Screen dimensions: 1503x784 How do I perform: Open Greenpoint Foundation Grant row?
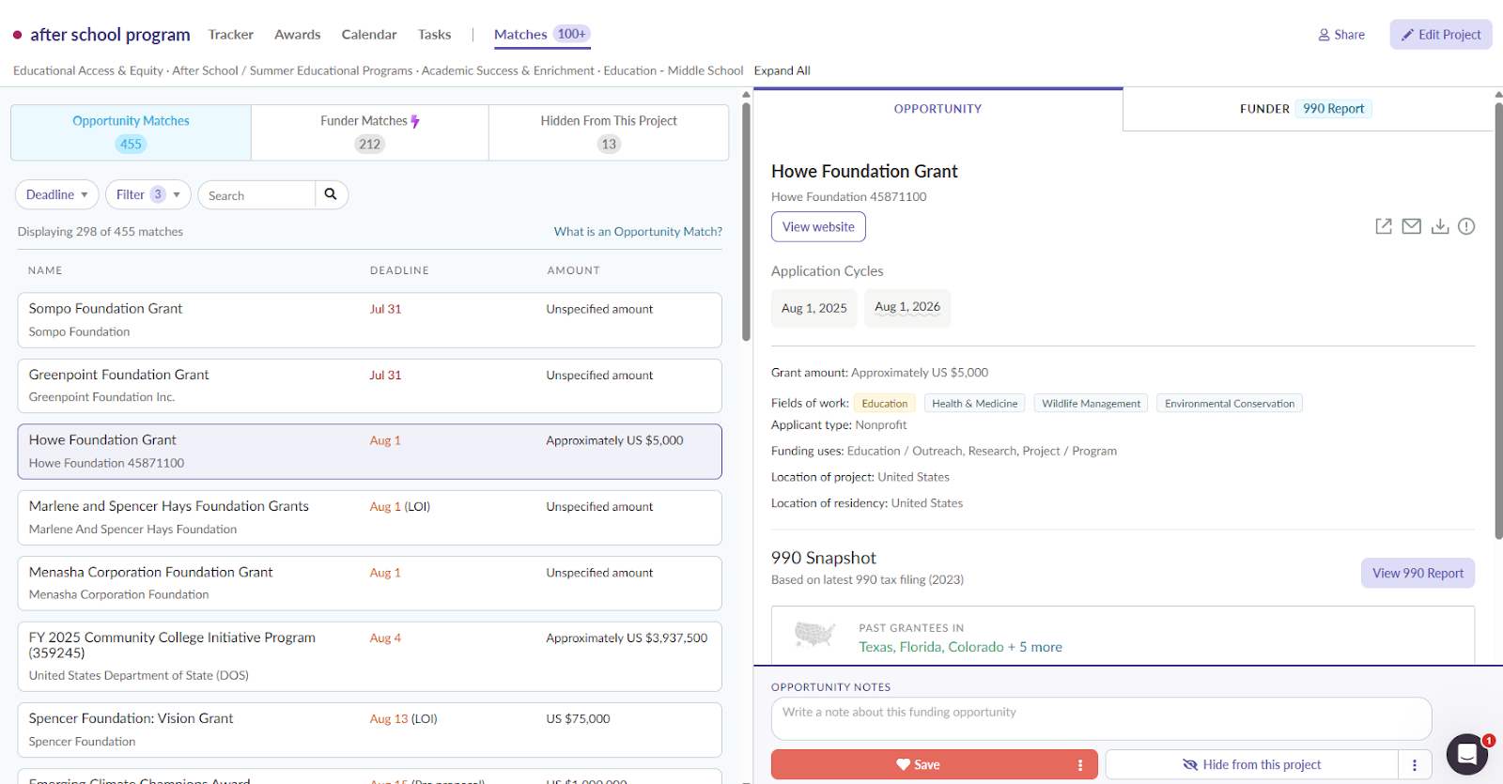tap(369, 386)
